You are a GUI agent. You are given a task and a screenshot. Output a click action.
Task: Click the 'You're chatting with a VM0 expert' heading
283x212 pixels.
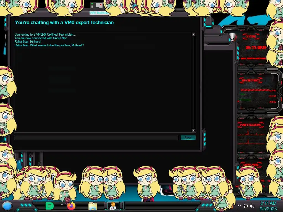coord(65,22)
